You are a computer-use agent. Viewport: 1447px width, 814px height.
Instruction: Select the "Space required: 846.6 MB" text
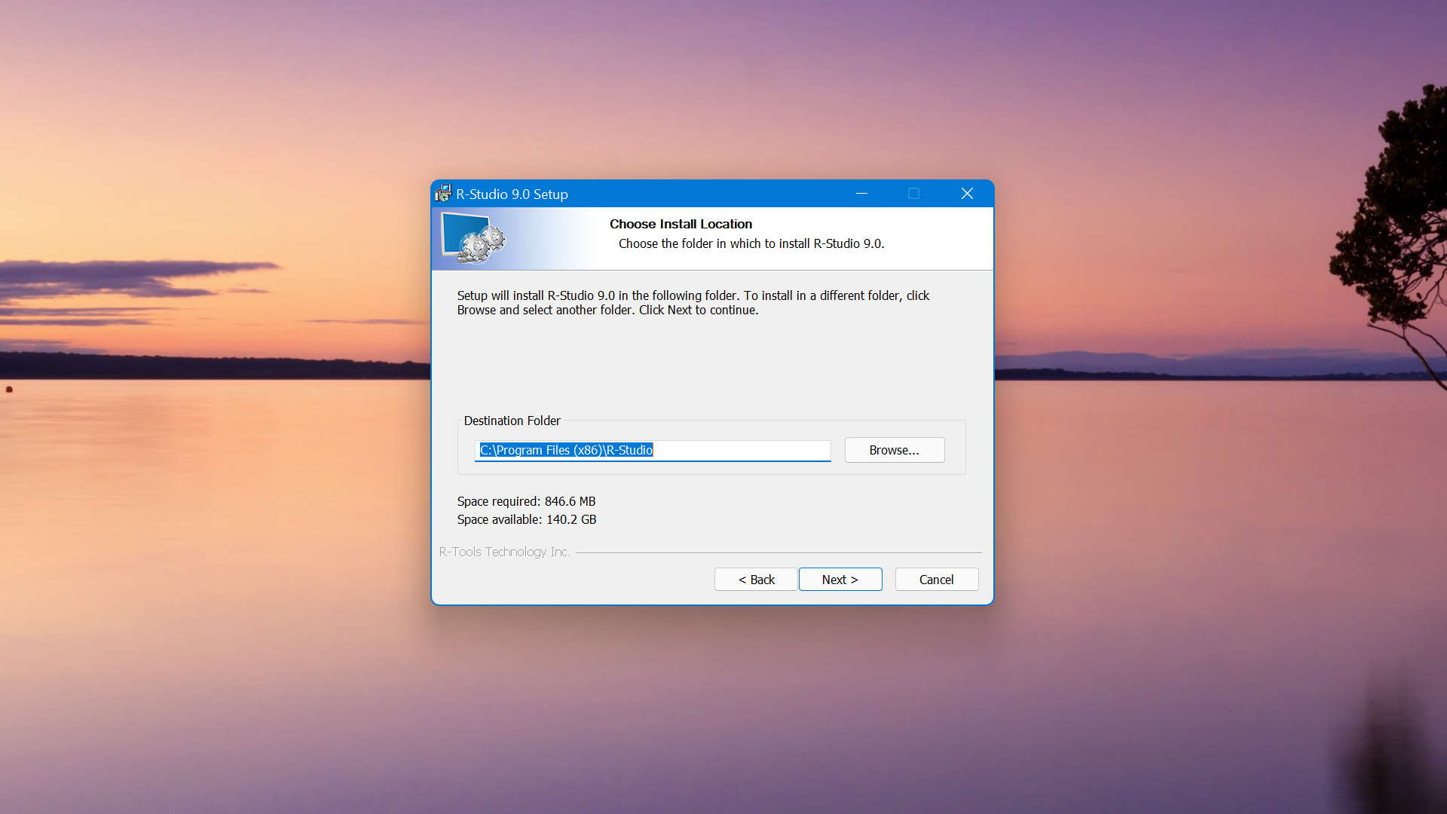pyautogui.click(x=526, y=501)
